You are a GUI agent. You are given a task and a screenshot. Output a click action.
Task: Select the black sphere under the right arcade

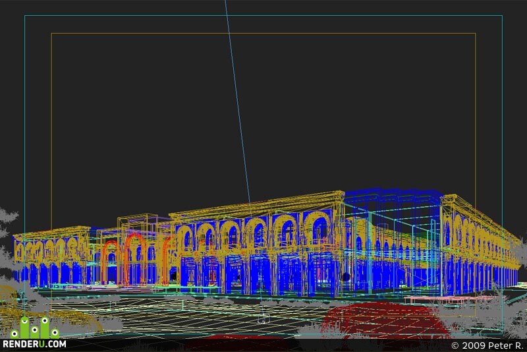(347, 277)
